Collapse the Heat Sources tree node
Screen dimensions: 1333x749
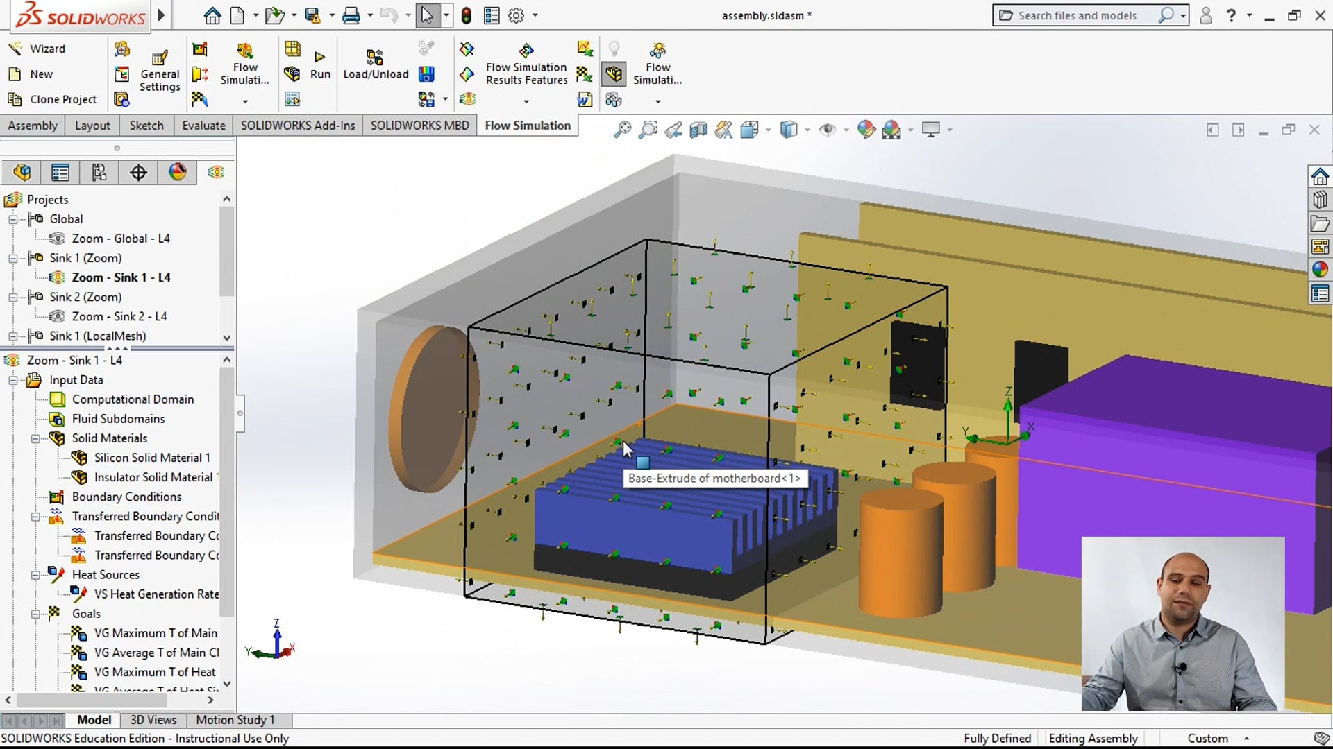37,575
